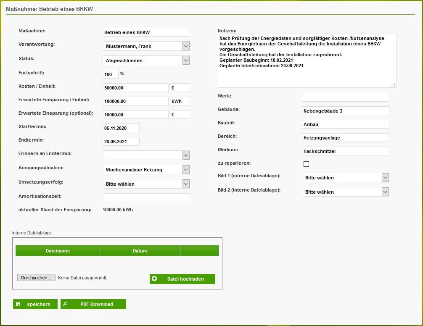
Task: Start the PDF-Download
Action: (93, 304)
